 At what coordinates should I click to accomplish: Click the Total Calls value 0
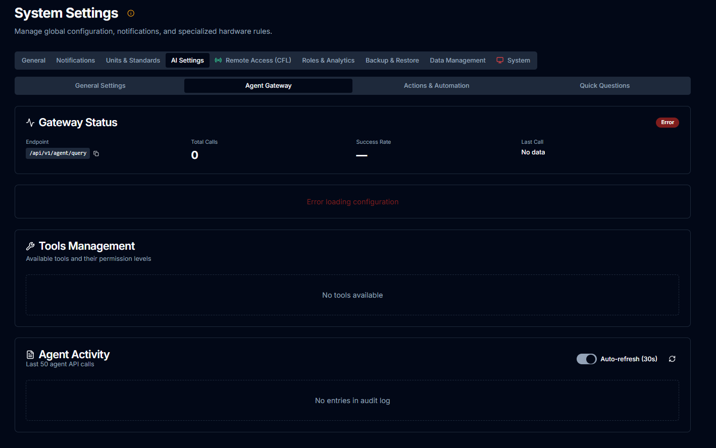coord(194,155)
